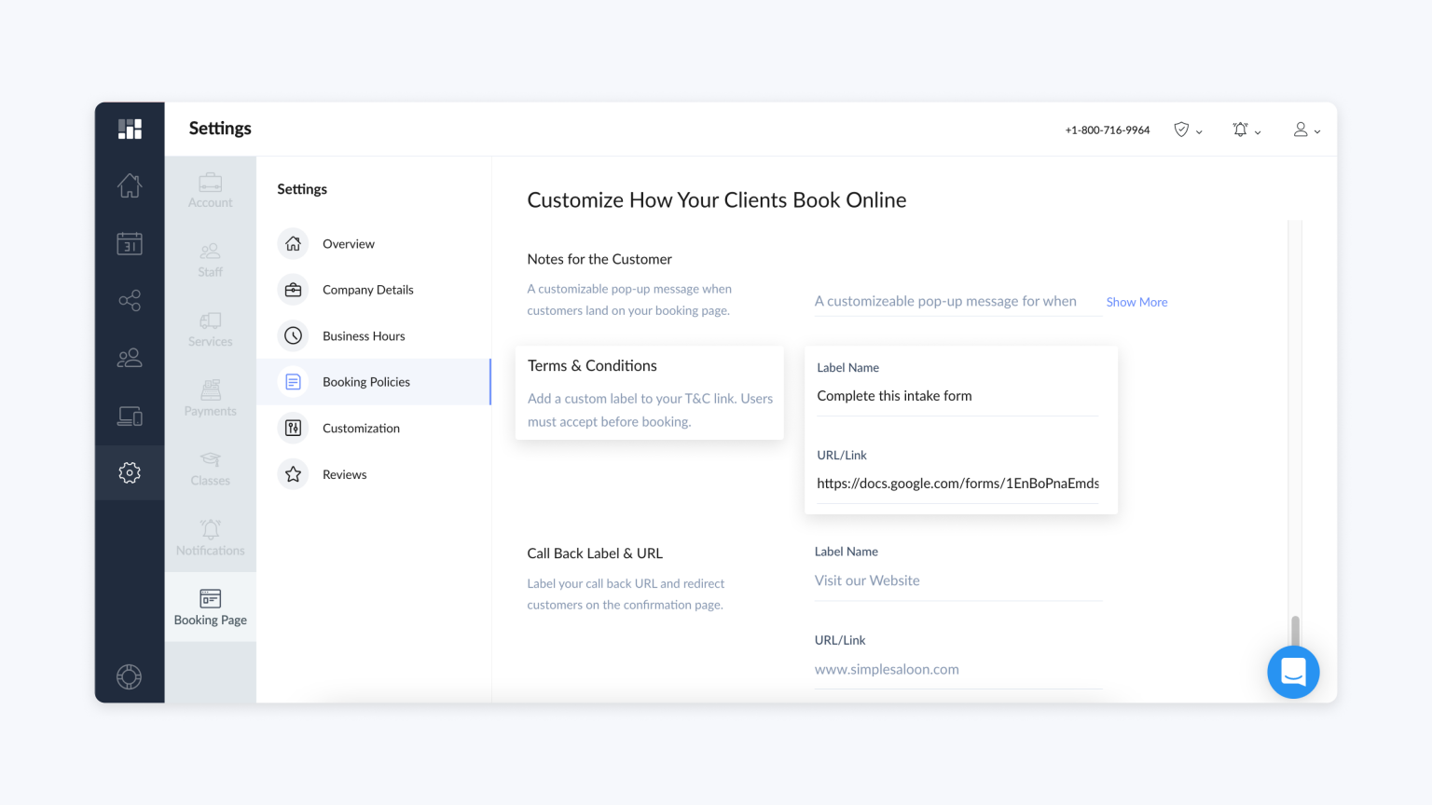Switch to the Booking Page section
This screenshot has height=805, width=1432.
210,607
